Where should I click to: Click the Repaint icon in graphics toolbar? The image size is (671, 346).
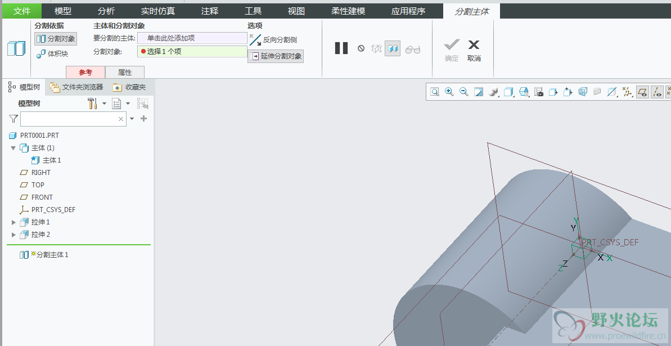coord(479,92)
